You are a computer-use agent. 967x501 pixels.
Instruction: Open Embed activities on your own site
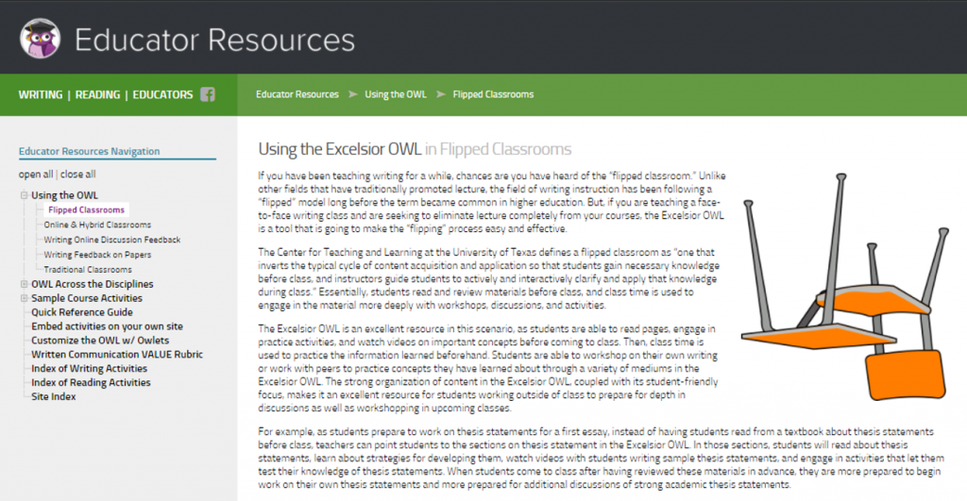pyautogui.click(x=108, y=326)
